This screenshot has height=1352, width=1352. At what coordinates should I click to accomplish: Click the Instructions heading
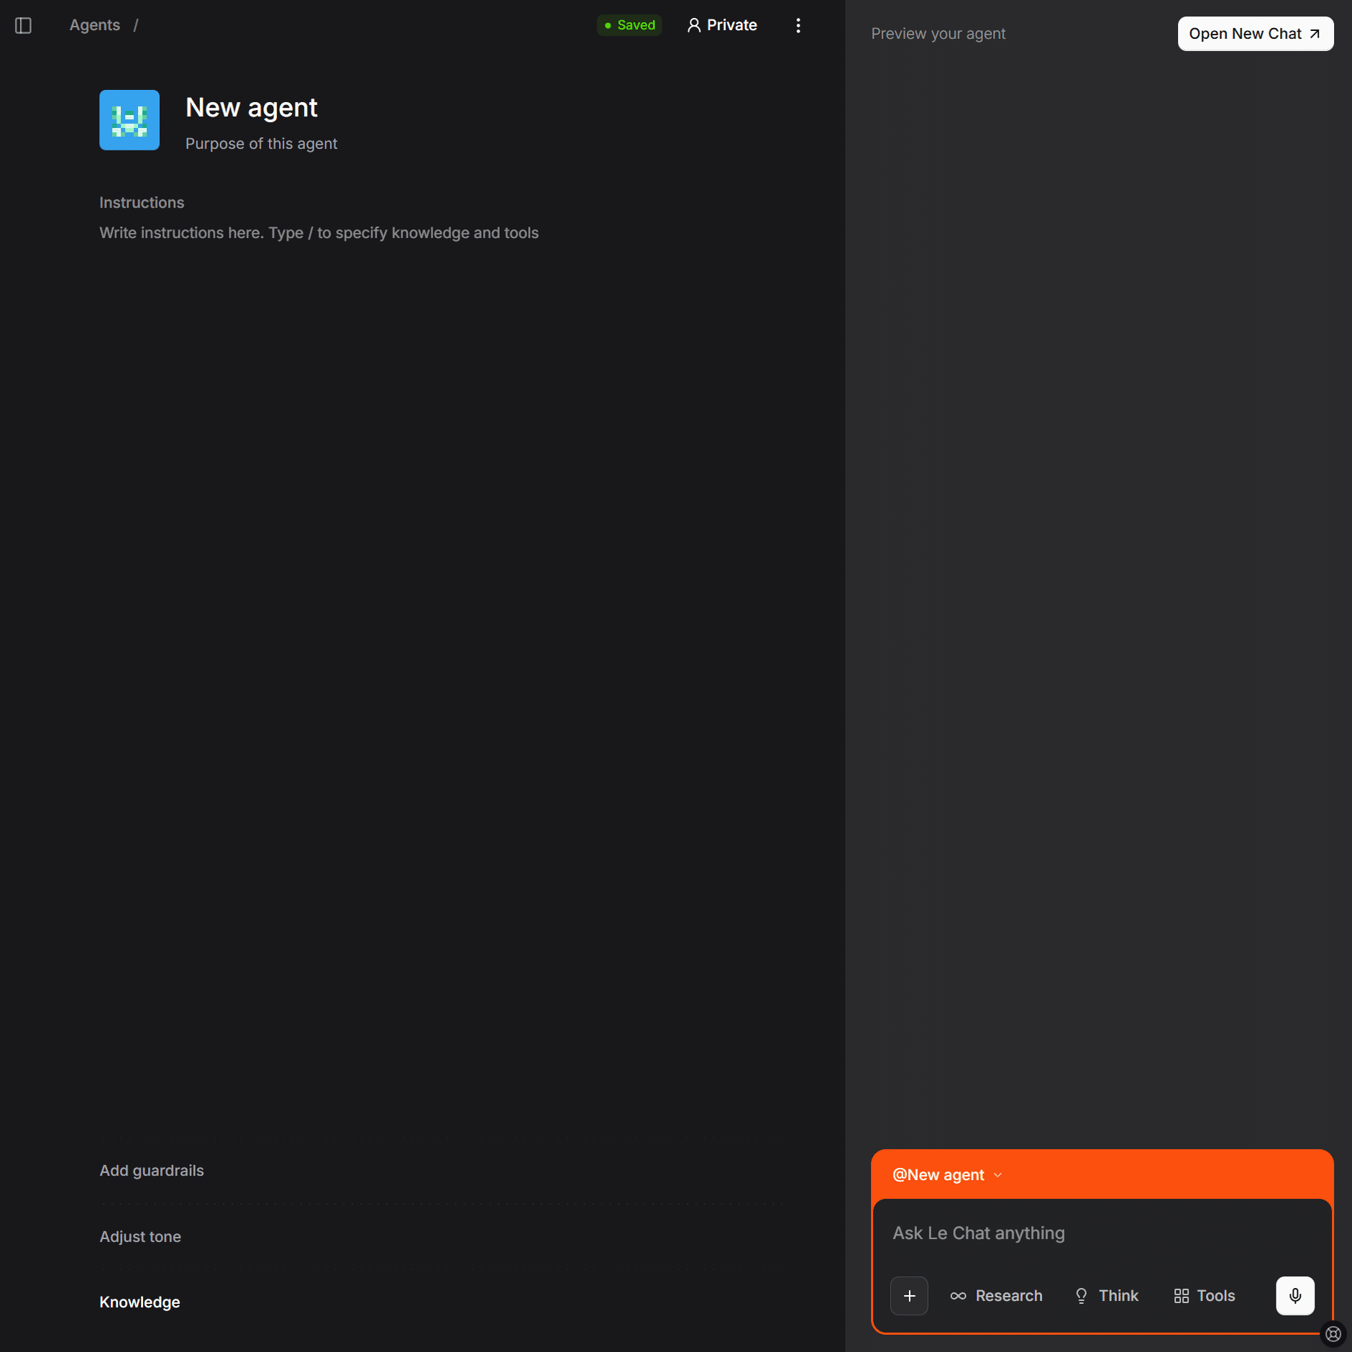(x=142, y=203)
